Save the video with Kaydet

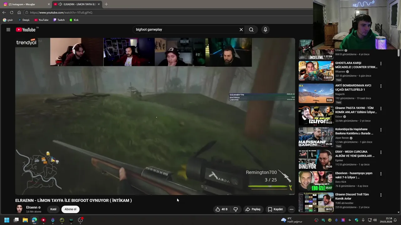pyautogui.click(x=275, y=209)
